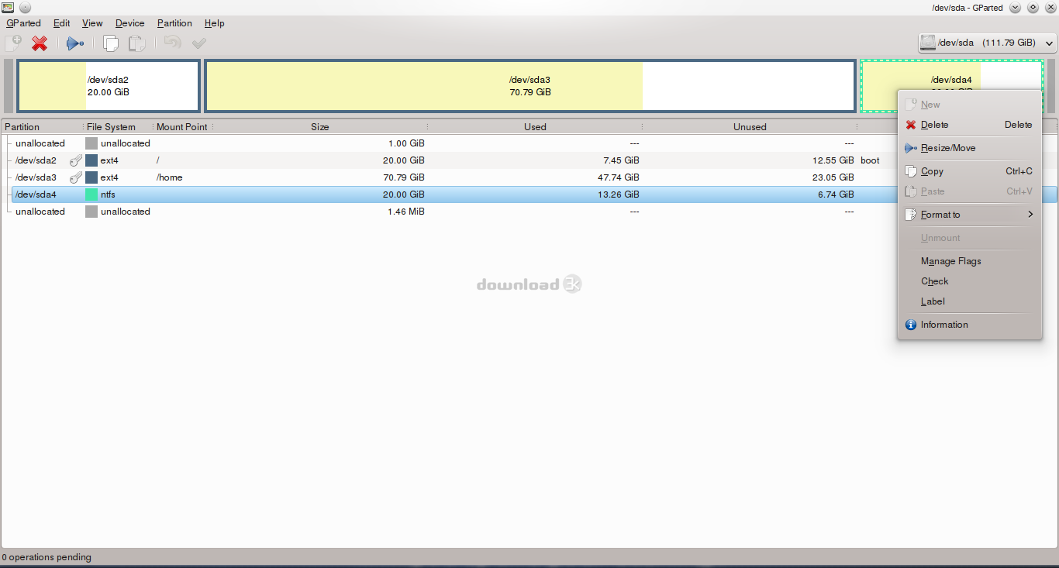Click the round pin button in title bar

click(25, 7)
